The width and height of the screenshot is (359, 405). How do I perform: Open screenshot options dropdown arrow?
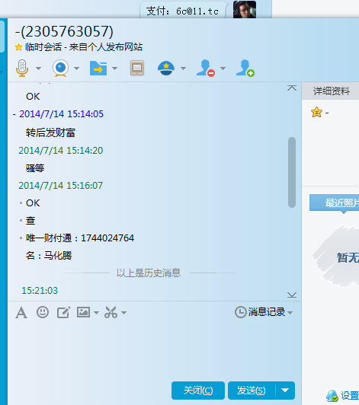coord(124,313)
